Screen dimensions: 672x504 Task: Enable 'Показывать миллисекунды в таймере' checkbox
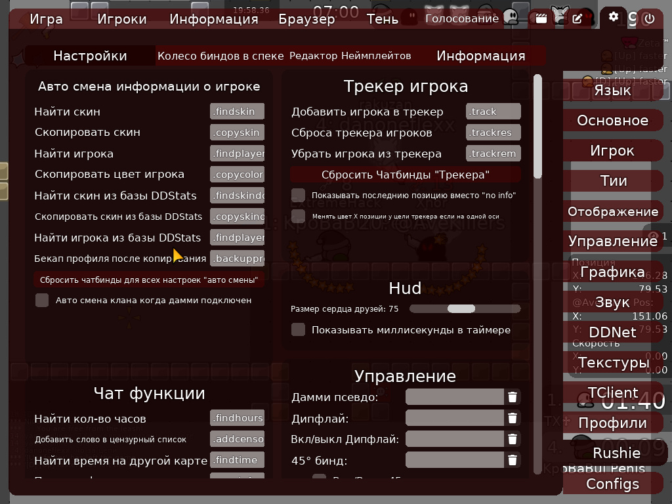[299, 329]
